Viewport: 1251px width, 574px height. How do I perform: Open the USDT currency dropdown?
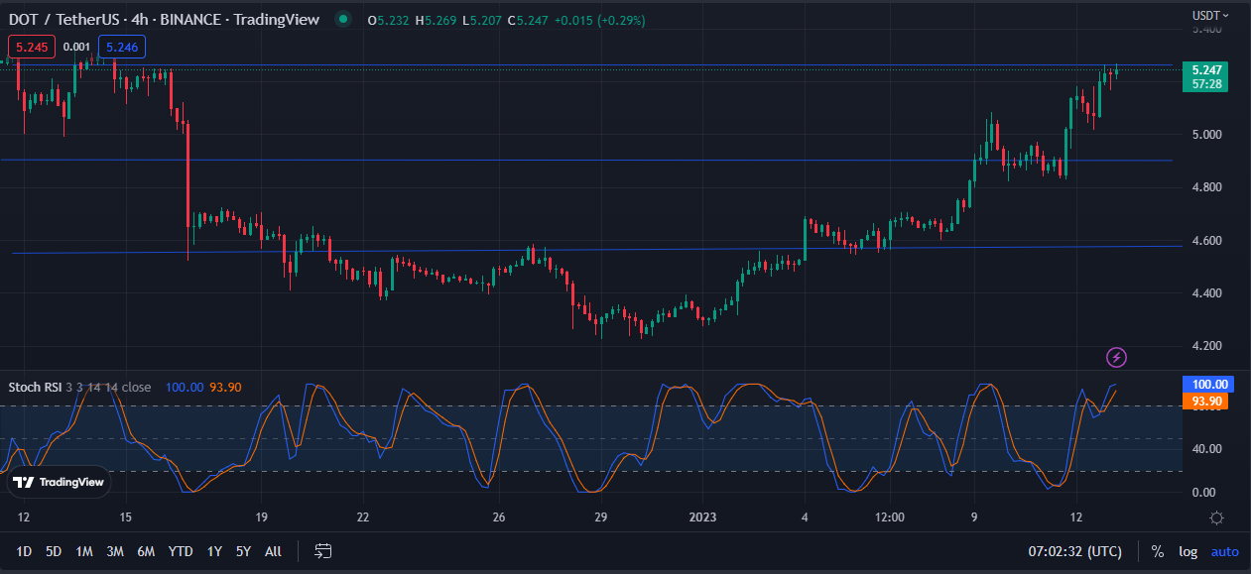point(1209,15)
